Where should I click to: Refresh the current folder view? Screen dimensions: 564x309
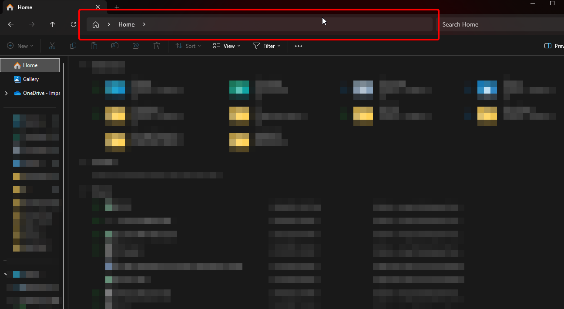tap(74, 24)
